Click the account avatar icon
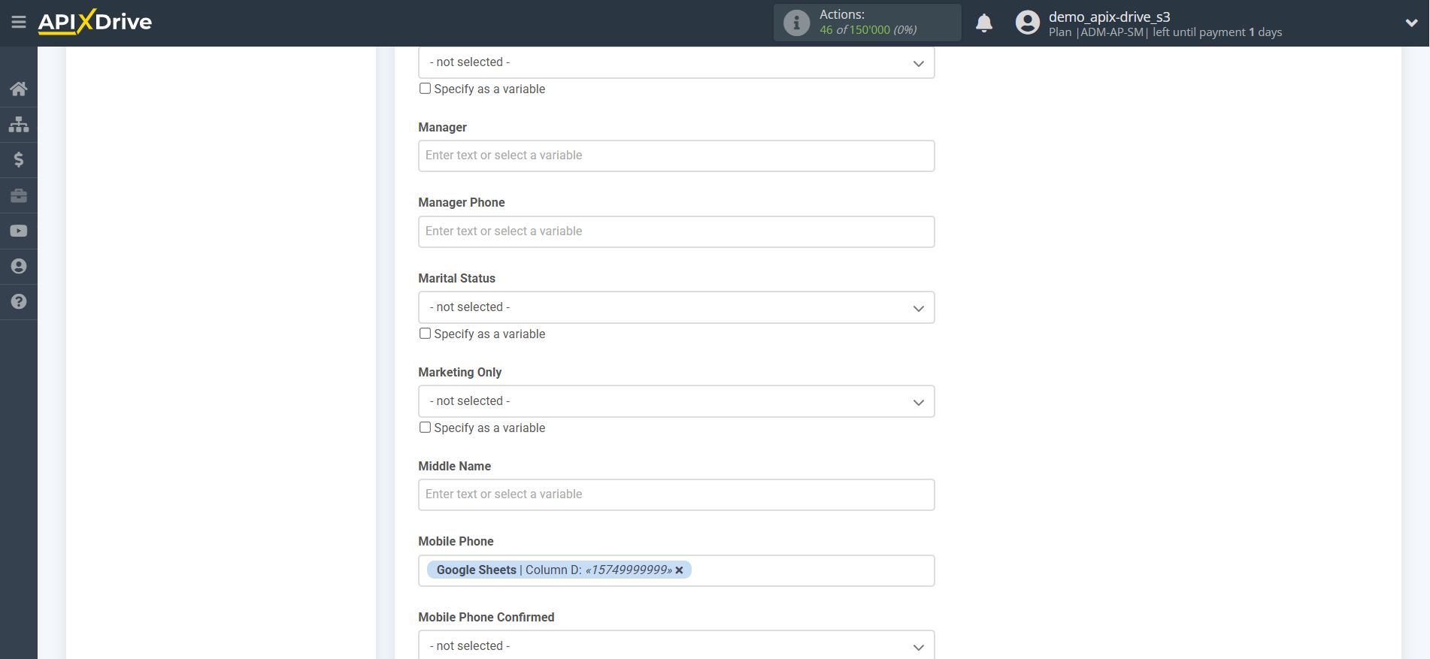Screen dimensions: 1430x659 1027,23
